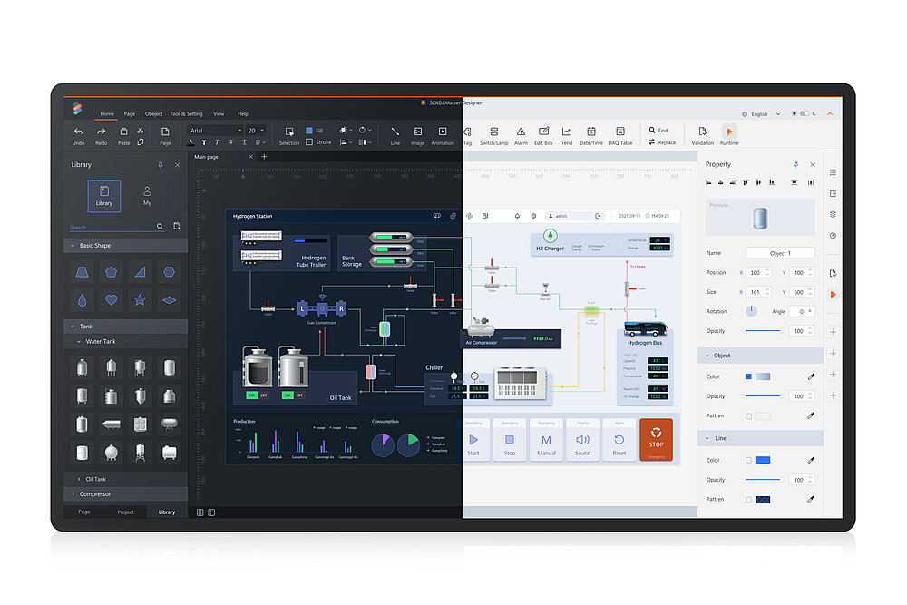Open the Tool & Setting menu
Image resolution: width=907 pixels, height=605 pixels.
186,114
